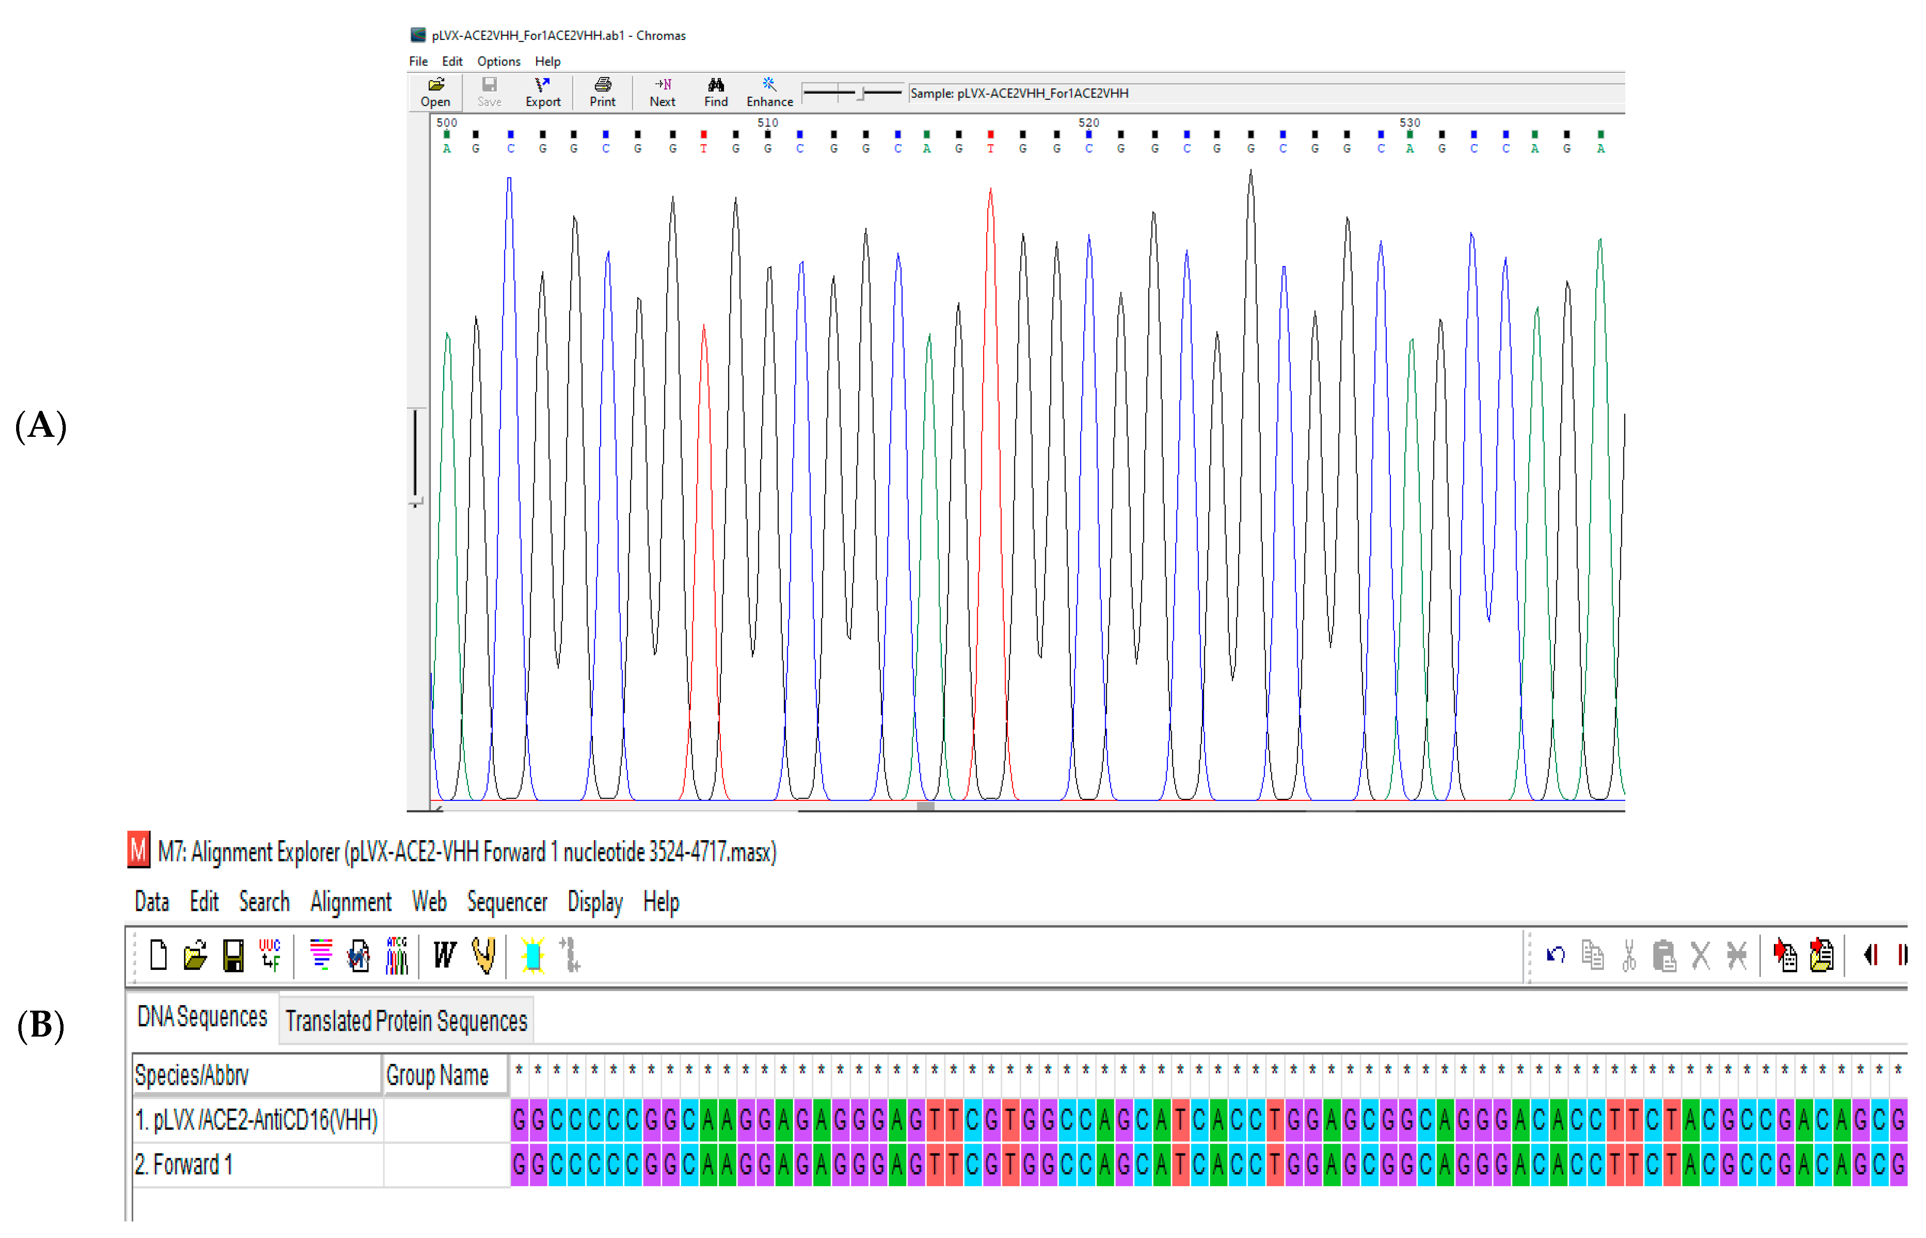
Task: Click the Undo arrow in MEGA toolbar
Action: [x=1555, y=955]
